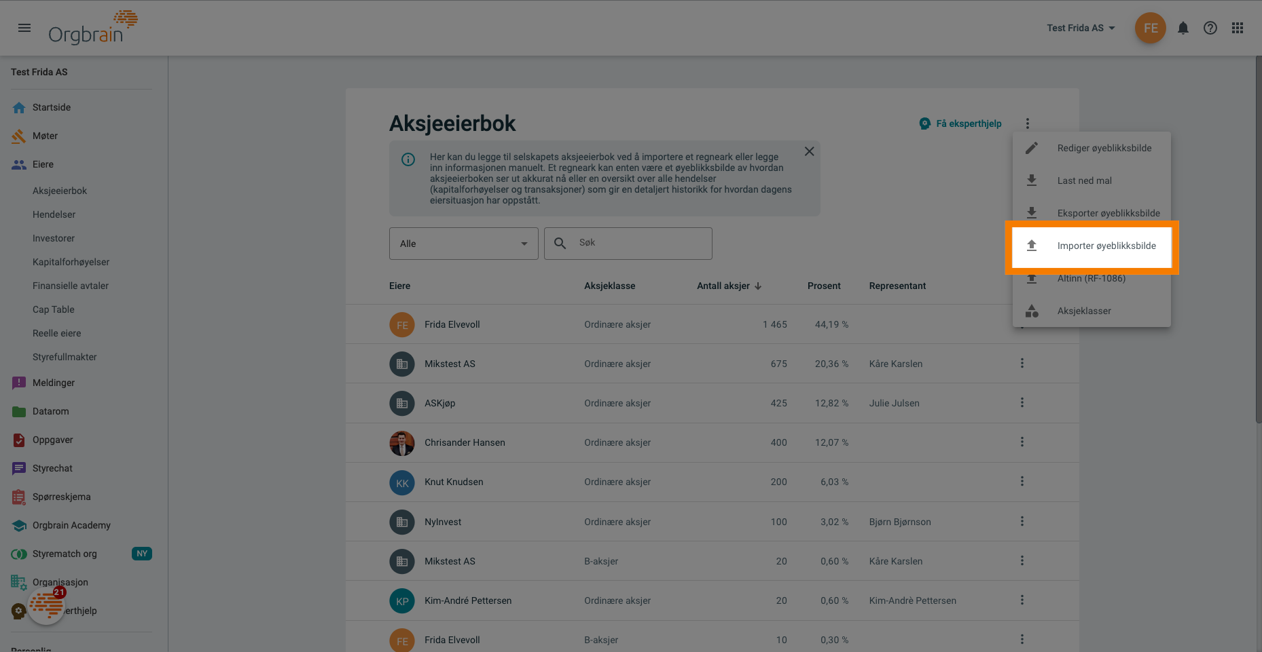Click the company icon beside ASKjøp
The width and height of the screenshot is (1262, 652).
pos(402,403)
